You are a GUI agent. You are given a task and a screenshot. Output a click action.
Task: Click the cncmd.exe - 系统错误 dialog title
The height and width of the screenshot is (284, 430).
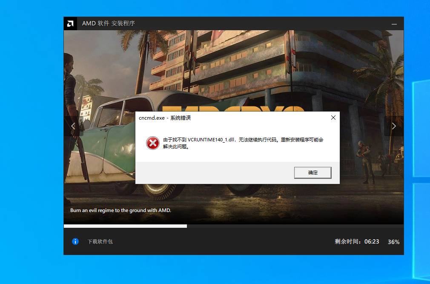pyautogui.click(x=165, y=118)
